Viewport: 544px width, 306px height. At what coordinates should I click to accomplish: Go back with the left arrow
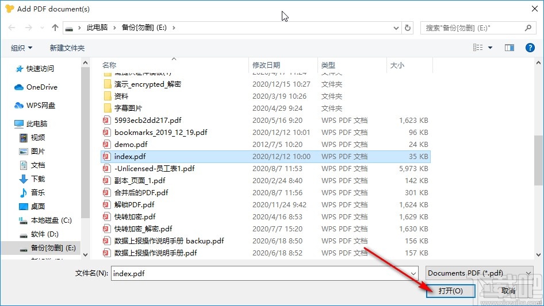click(12, 28)
